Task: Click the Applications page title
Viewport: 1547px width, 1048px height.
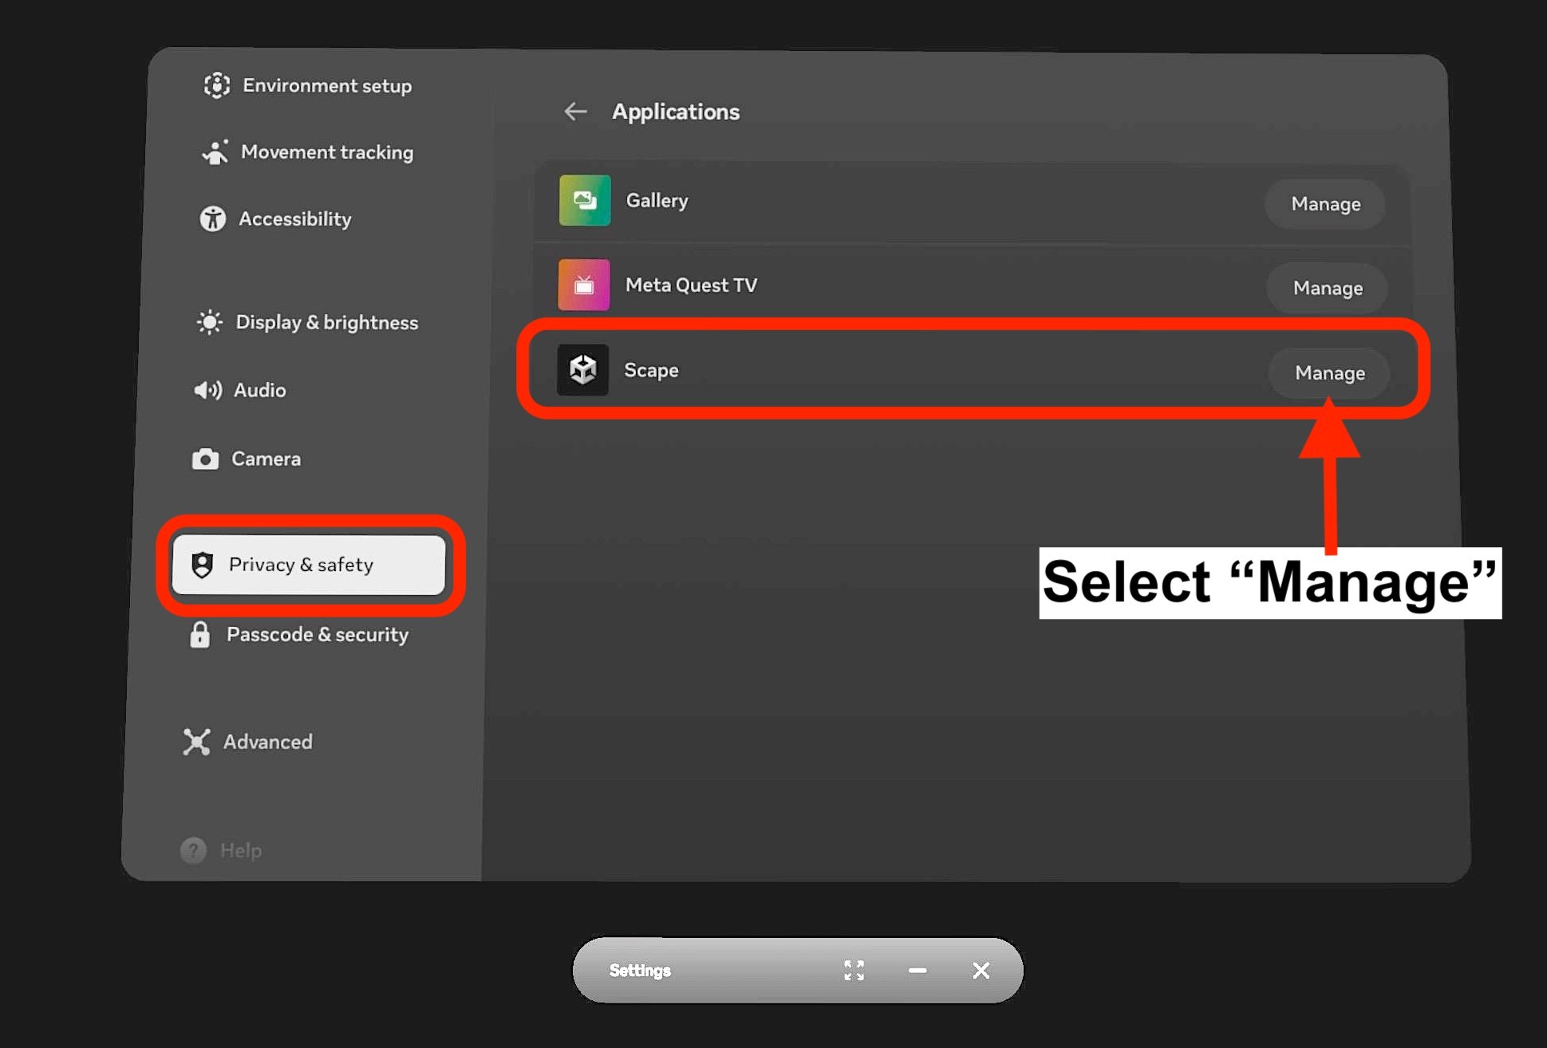Action: 676,112
